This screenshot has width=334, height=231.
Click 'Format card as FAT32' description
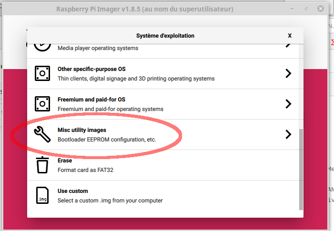pyautogui.click(x=85, y=170)
